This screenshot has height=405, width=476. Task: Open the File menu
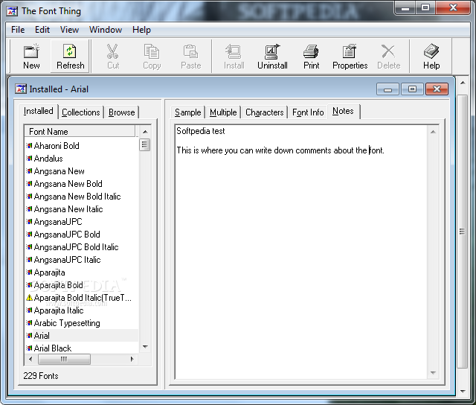(18, 30)
